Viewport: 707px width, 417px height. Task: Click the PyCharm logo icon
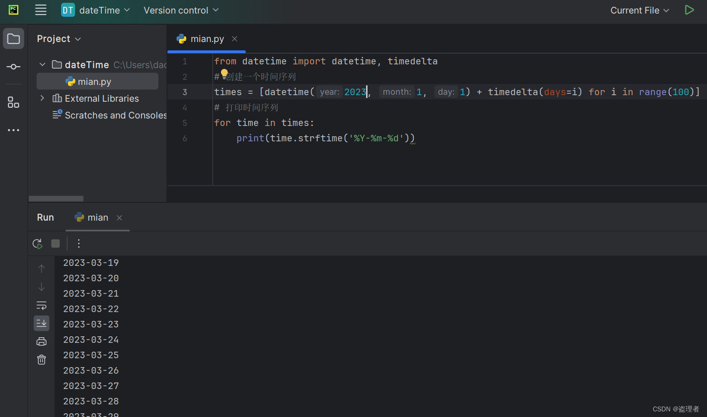coord(14,10)
